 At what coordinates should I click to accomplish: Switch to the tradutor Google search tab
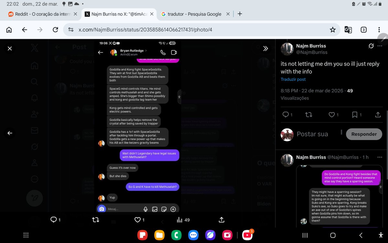[191, 14]
